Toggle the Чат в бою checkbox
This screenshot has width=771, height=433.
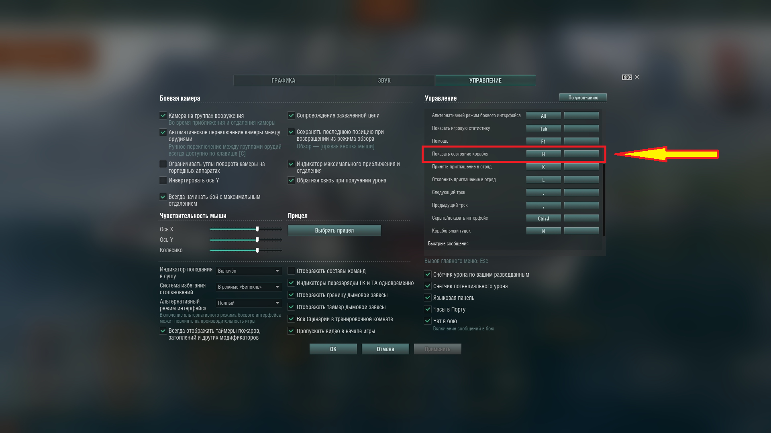[428, 321]
